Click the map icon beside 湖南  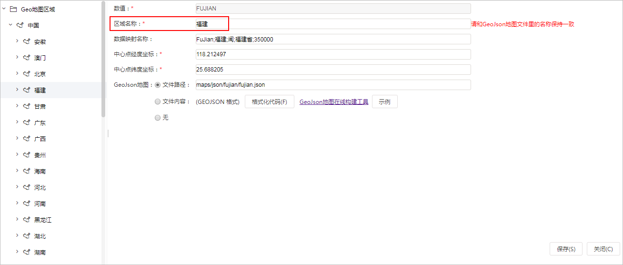coord(27,252)
